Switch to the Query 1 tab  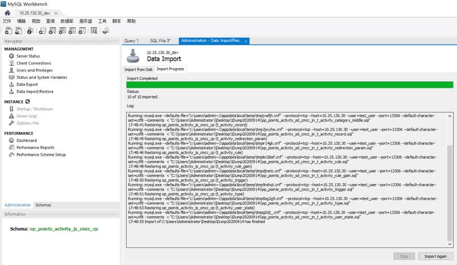point(131,41)
